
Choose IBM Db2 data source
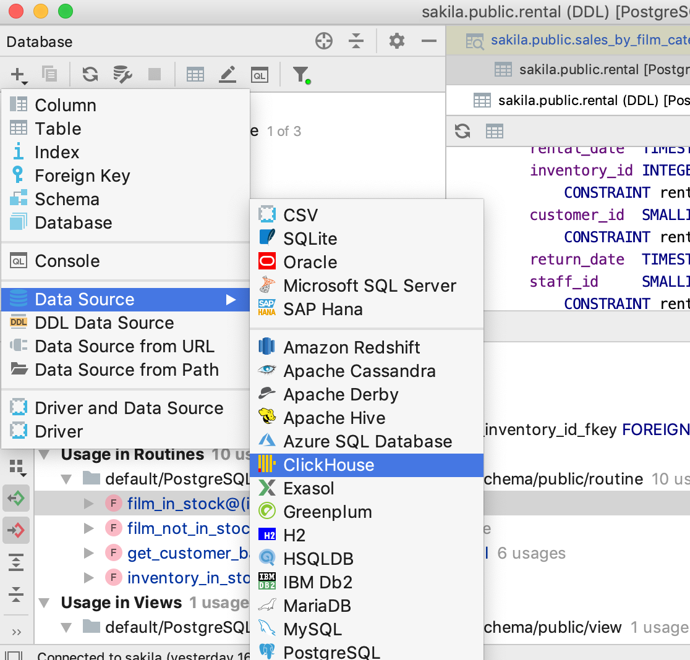(x=367, y=582)
